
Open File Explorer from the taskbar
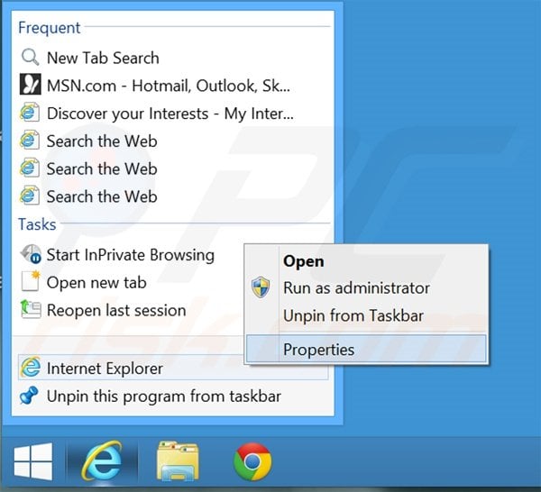178,461
